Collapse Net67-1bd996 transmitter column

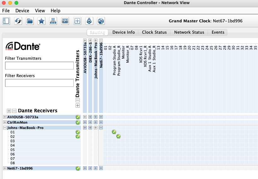coord(101,41)
